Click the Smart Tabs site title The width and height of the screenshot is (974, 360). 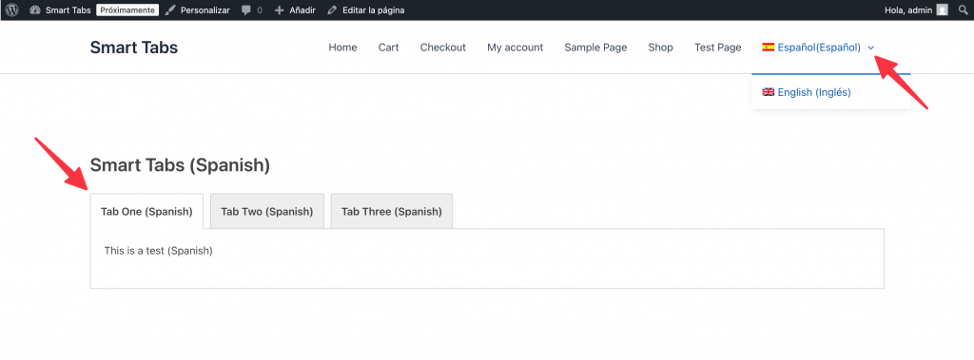[x=134, y=47]
